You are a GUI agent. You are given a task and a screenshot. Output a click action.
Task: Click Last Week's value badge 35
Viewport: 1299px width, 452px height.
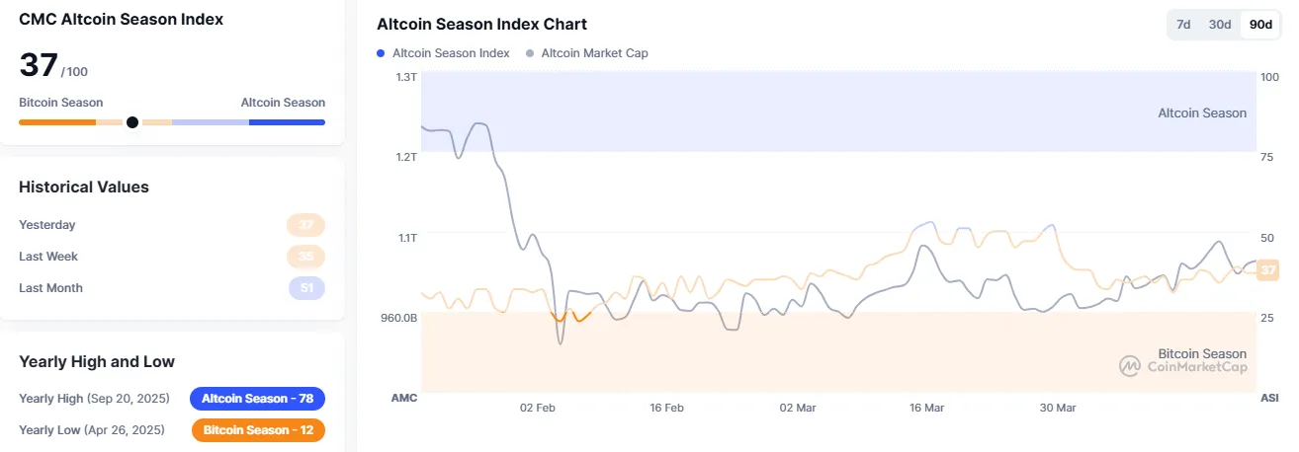pyautogui.click(x=306, y=257)
